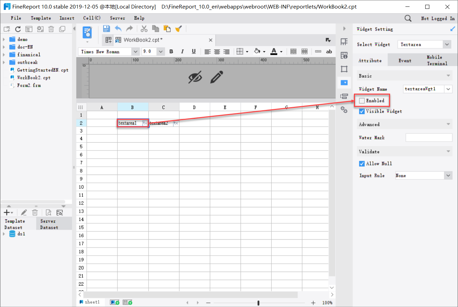This screenshot has width=458, height=307.
Task: Select the Format Painter brush icon
Action: click(x=178, y=29)
